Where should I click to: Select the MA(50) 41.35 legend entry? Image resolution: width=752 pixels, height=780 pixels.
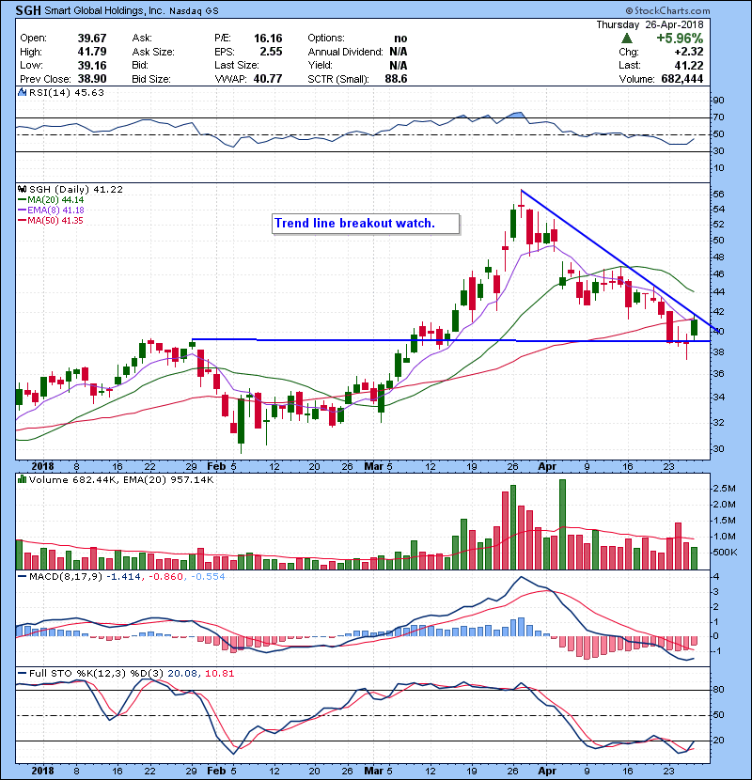pyautogui.click(x=50, y=220)
